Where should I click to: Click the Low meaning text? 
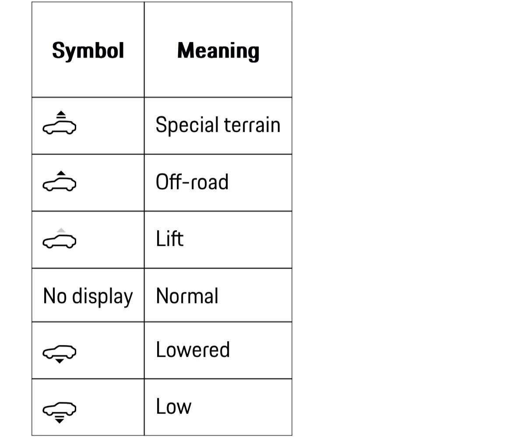tap(173, 406)
